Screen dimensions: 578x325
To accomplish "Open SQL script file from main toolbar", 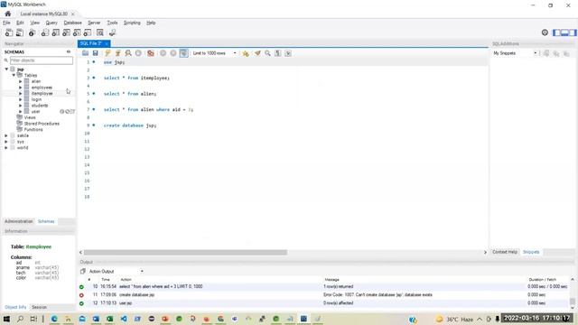I will [20, 32].
